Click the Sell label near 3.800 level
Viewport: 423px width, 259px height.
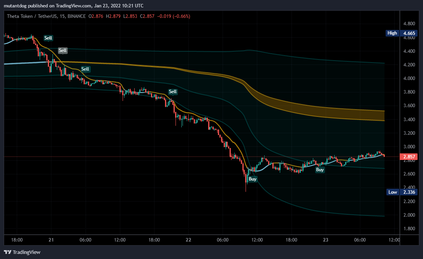(x=173, y=92)
